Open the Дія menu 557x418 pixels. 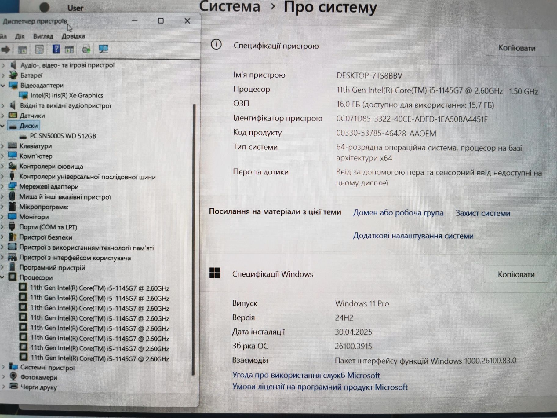tap(20, 36)
